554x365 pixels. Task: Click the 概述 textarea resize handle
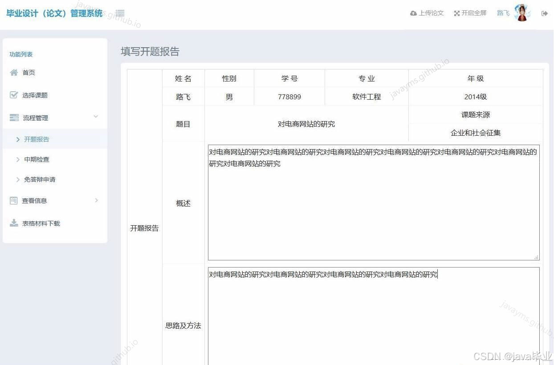pyautogui.click(x=536, y=257)
